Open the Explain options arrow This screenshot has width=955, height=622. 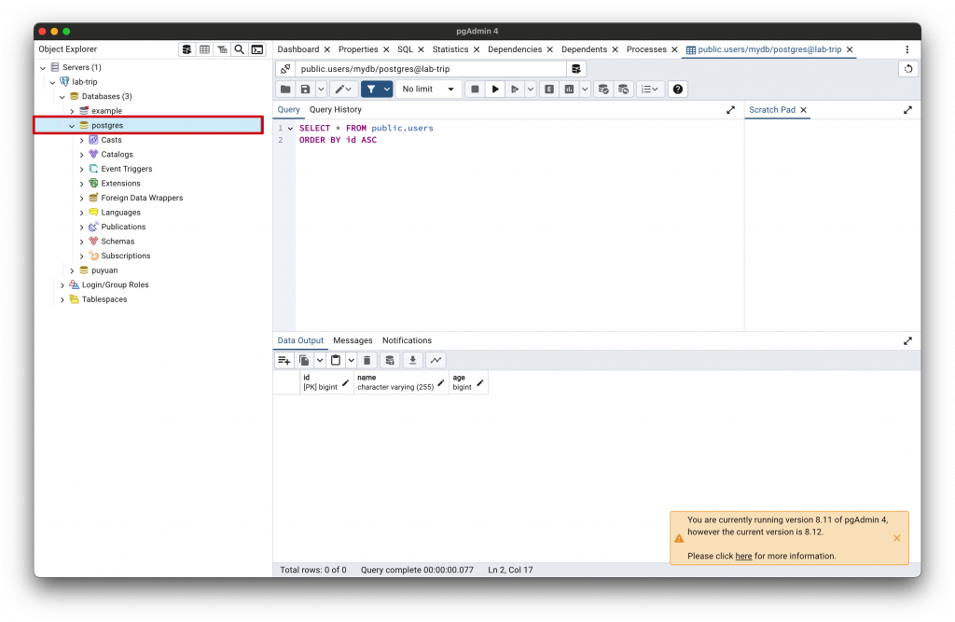tap(585, 89)
